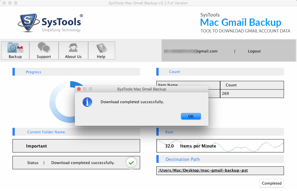
Task: Open the Support chat bubbles button
Action: 44,50
